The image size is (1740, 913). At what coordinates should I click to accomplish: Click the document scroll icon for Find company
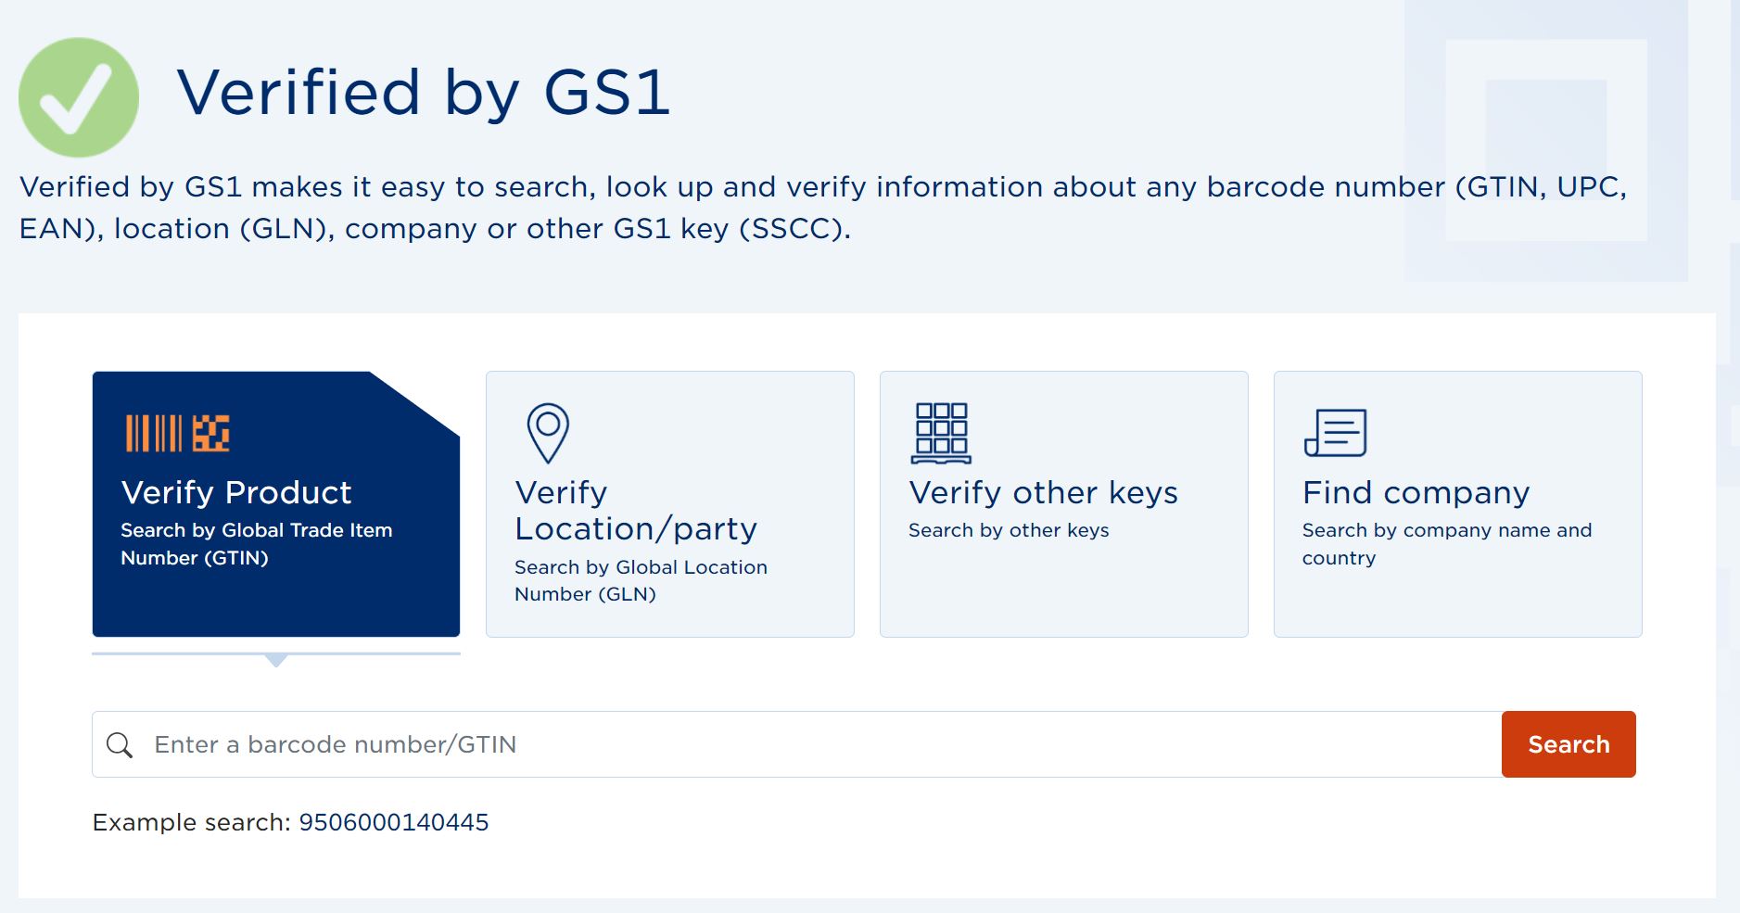click(x=1335, y=433)
